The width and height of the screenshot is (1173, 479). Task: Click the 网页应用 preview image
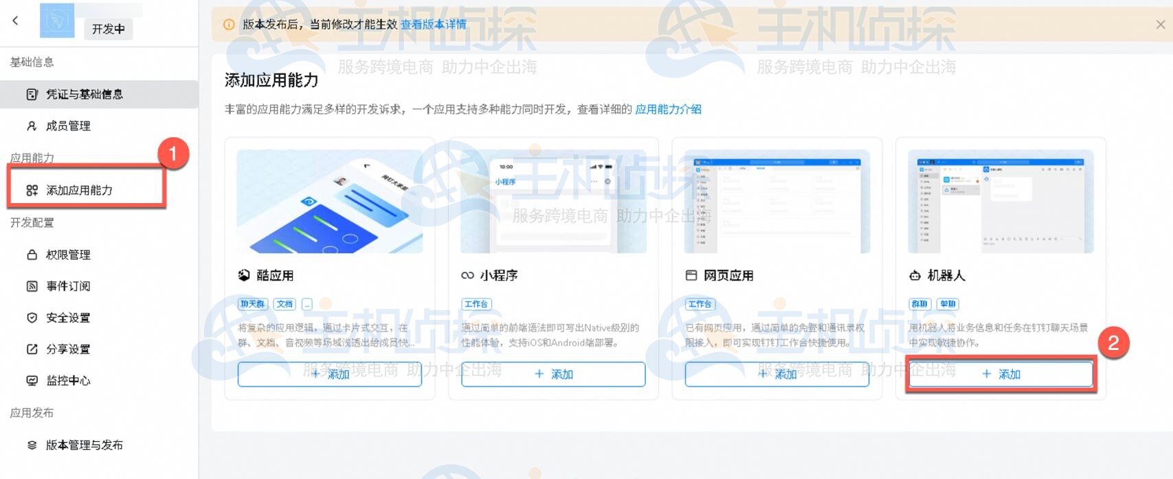tap(777, 202)
